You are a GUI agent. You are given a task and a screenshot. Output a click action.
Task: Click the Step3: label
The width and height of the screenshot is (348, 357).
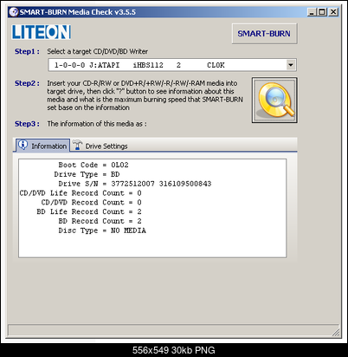[x=27, y=124]
